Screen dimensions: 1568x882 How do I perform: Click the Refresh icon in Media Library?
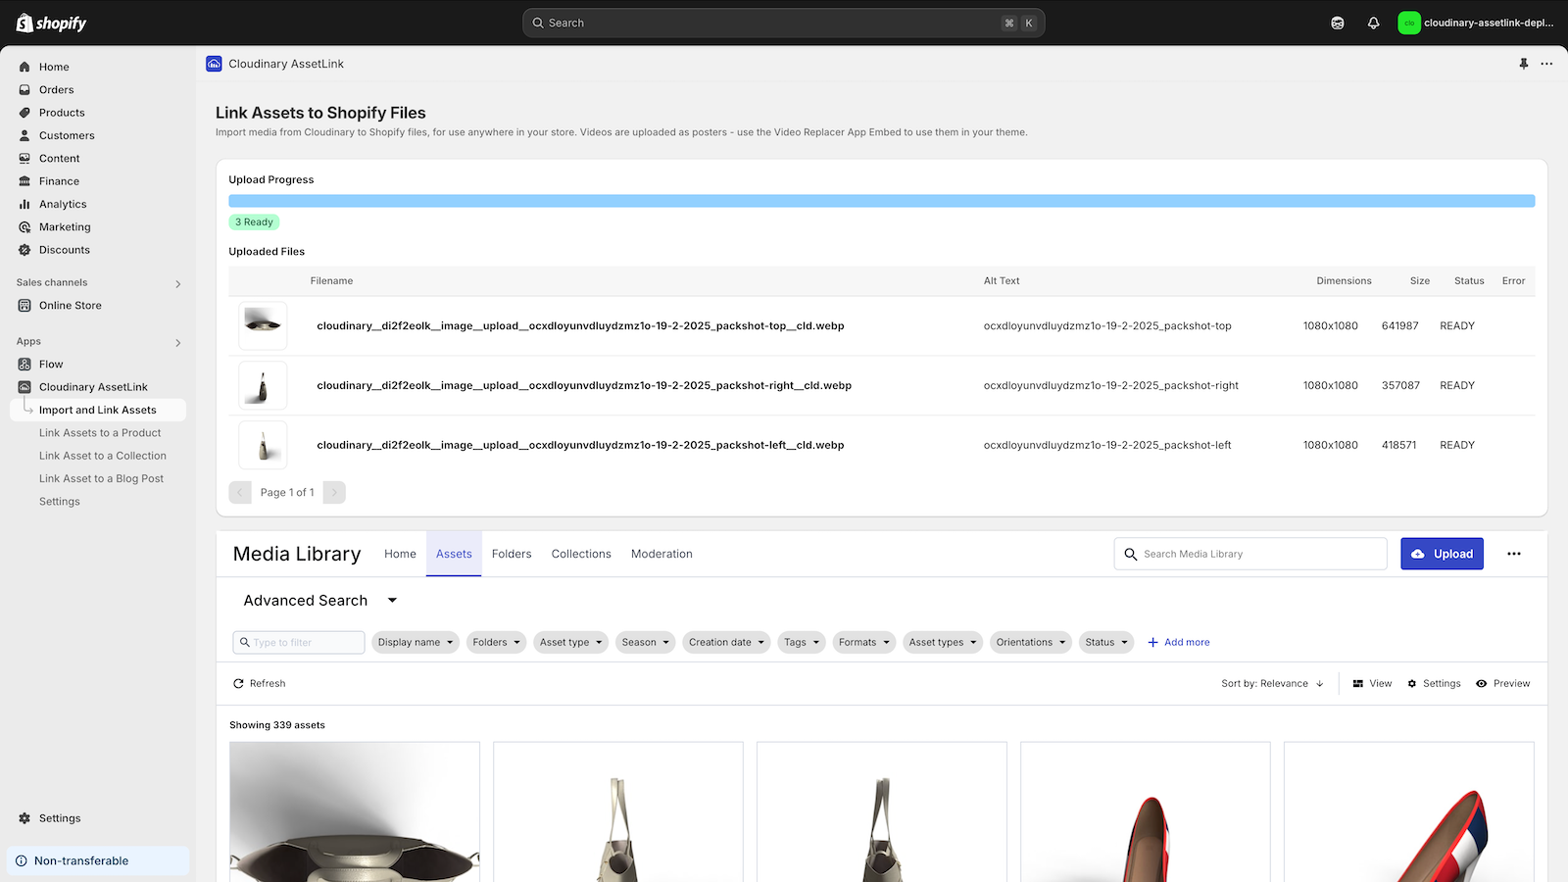(x=238, y=683)
